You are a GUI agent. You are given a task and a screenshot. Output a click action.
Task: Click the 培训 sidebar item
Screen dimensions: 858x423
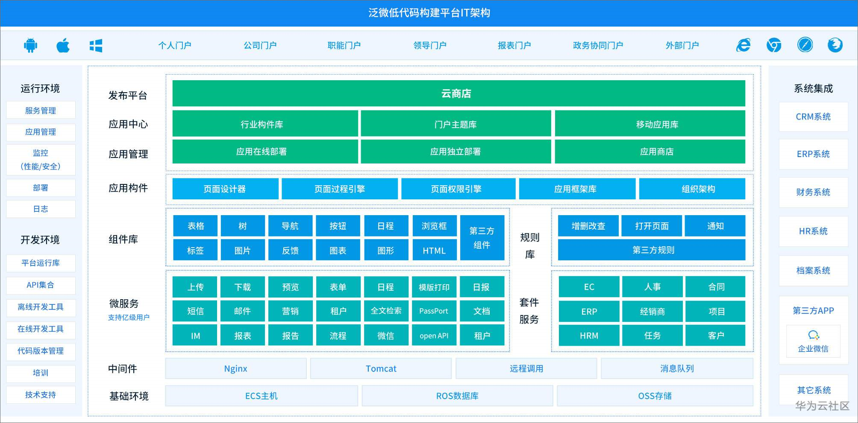coord(41,373)
